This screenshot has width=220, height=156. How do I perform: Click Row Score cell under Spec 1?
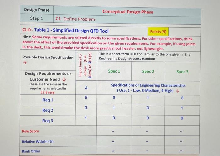114,131
